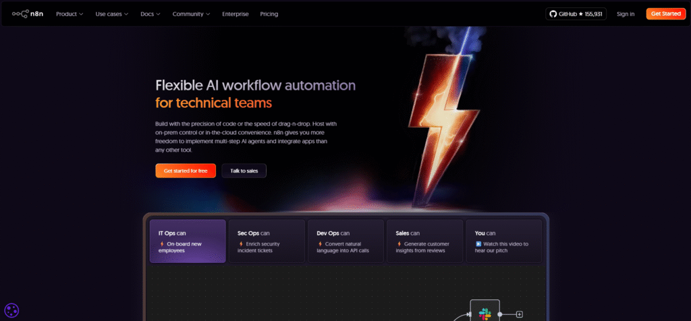The image size is (691, 321).
Task: Expand the Use cases dropdown
Action: (x=112, y=14)
